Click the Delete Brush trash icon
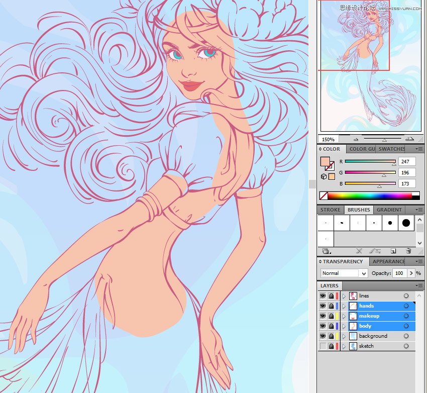The height and width of the screenshot is (393, 427). (408, 251)
